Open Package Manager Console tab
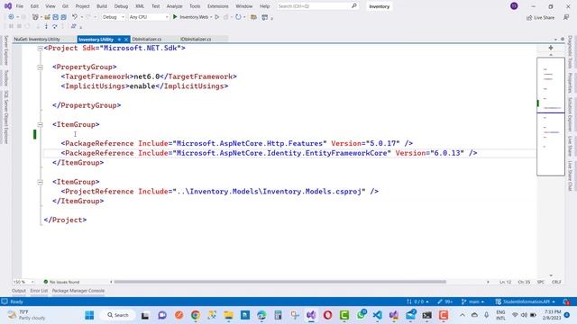577x324 pixels. 78,291
